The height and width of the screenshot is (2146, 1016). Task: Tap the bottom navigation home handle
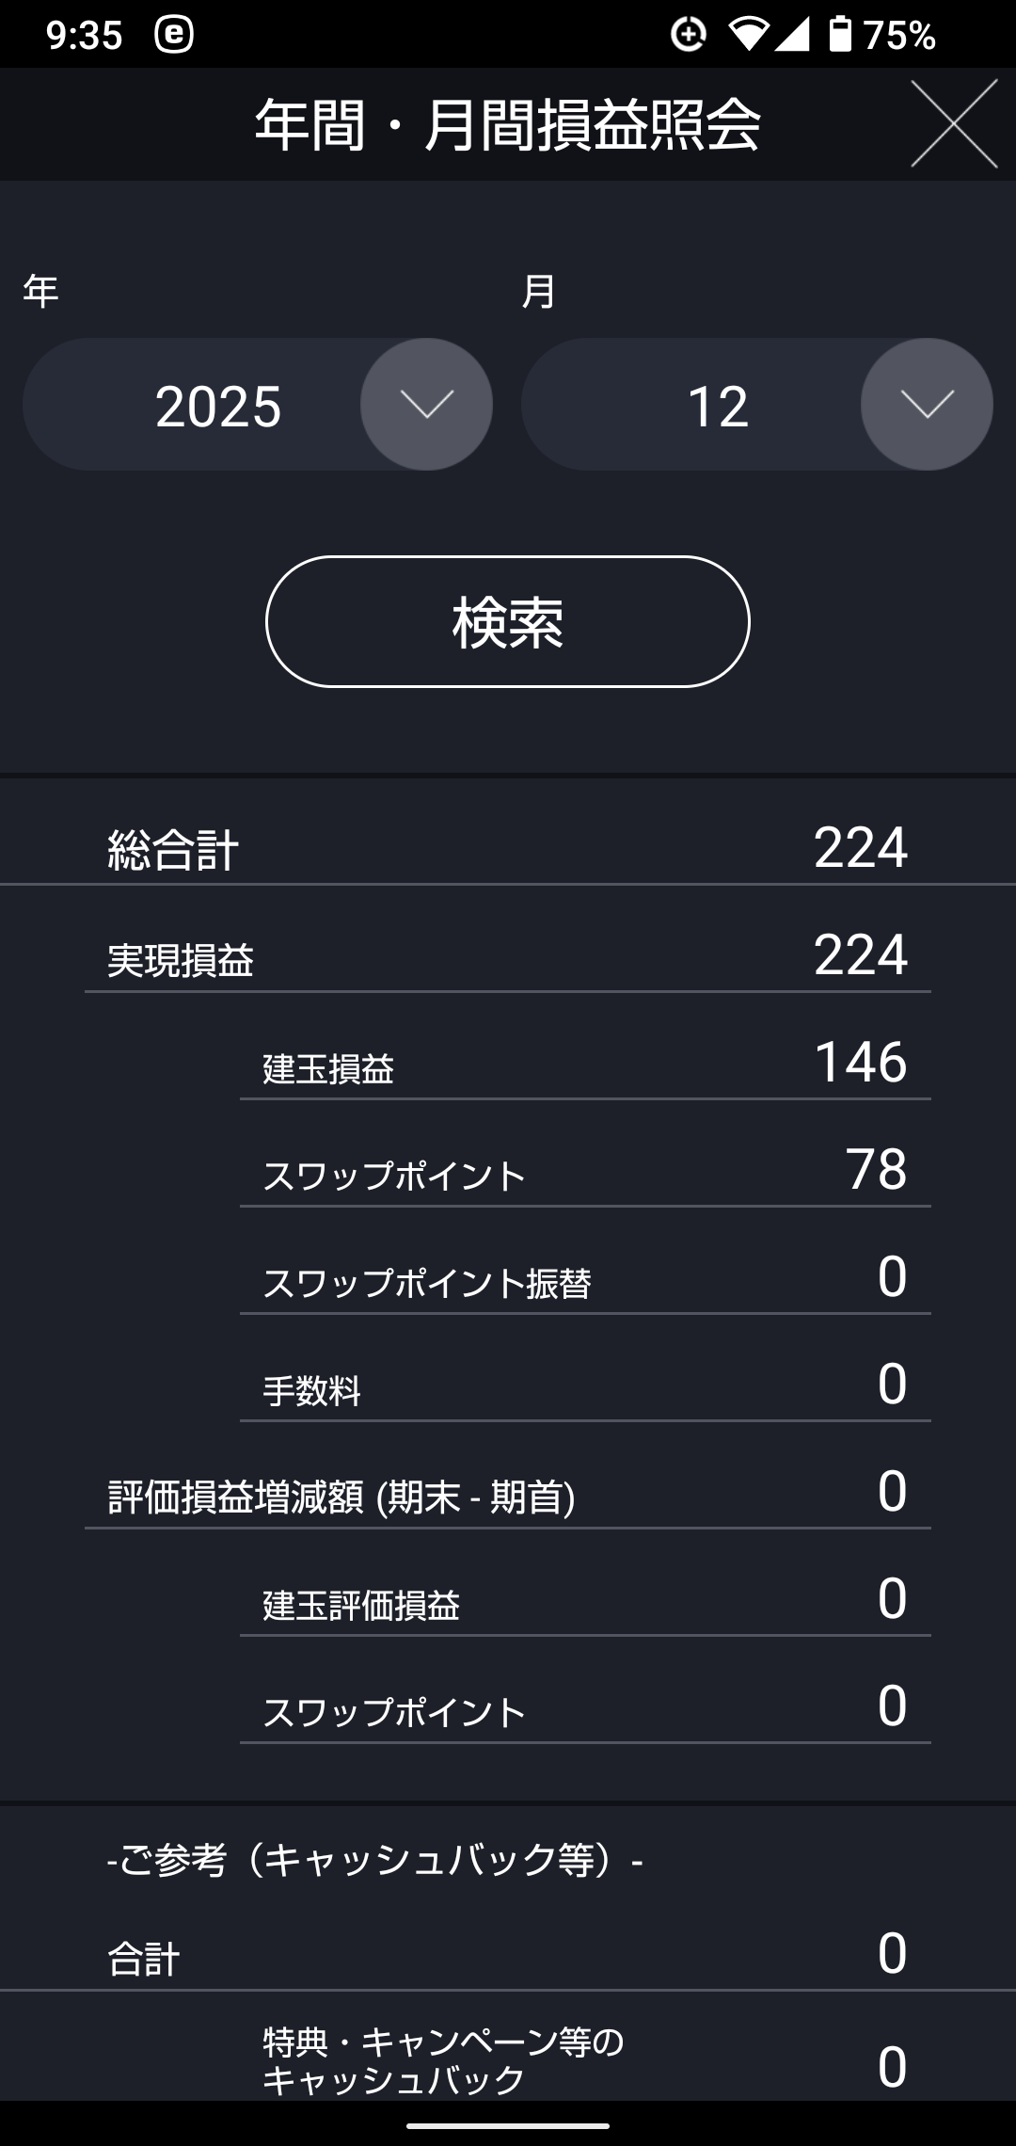coord(508,2125)
